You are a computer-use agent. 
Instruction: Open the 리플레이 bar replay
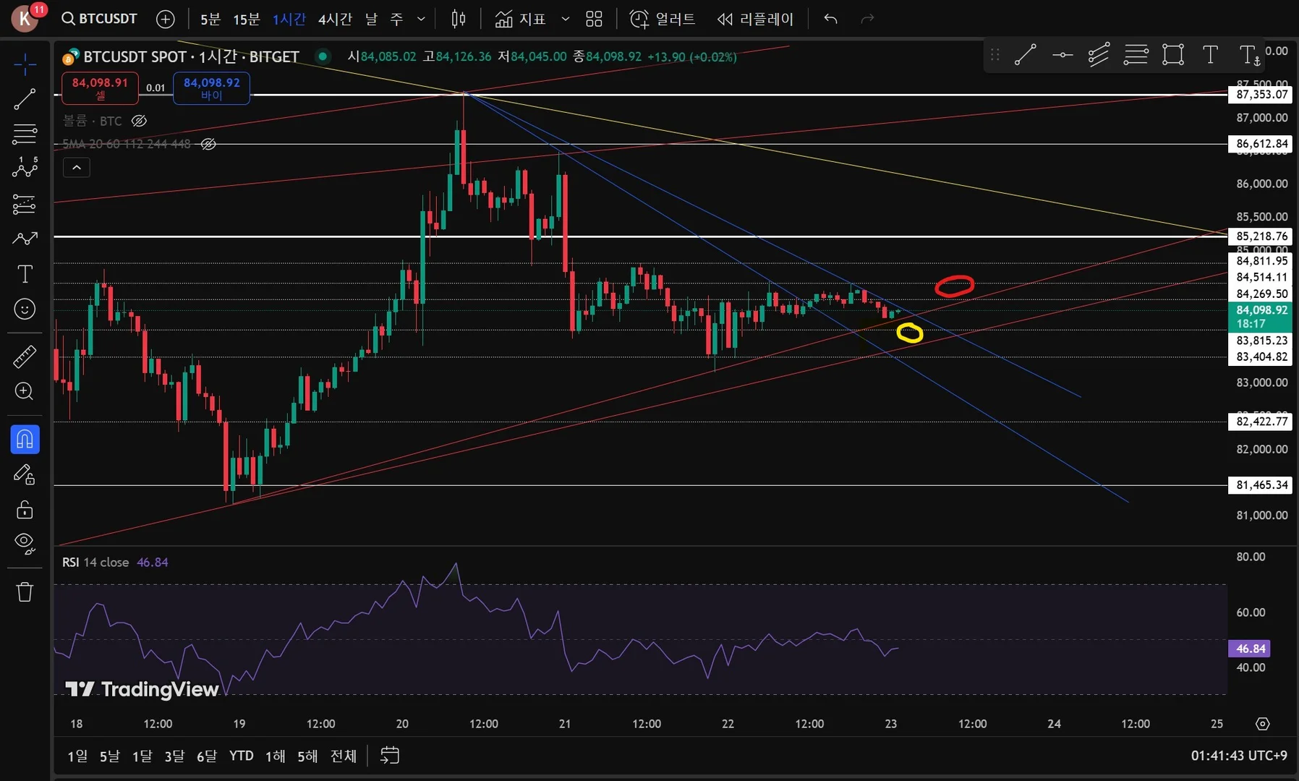pyautogui.click(x=755, y=20)
